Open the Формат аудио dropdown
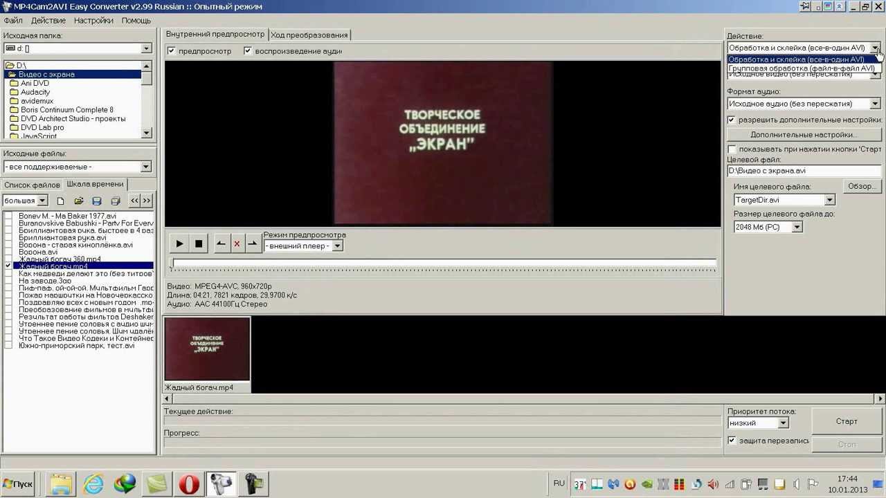 click(875, 104)
